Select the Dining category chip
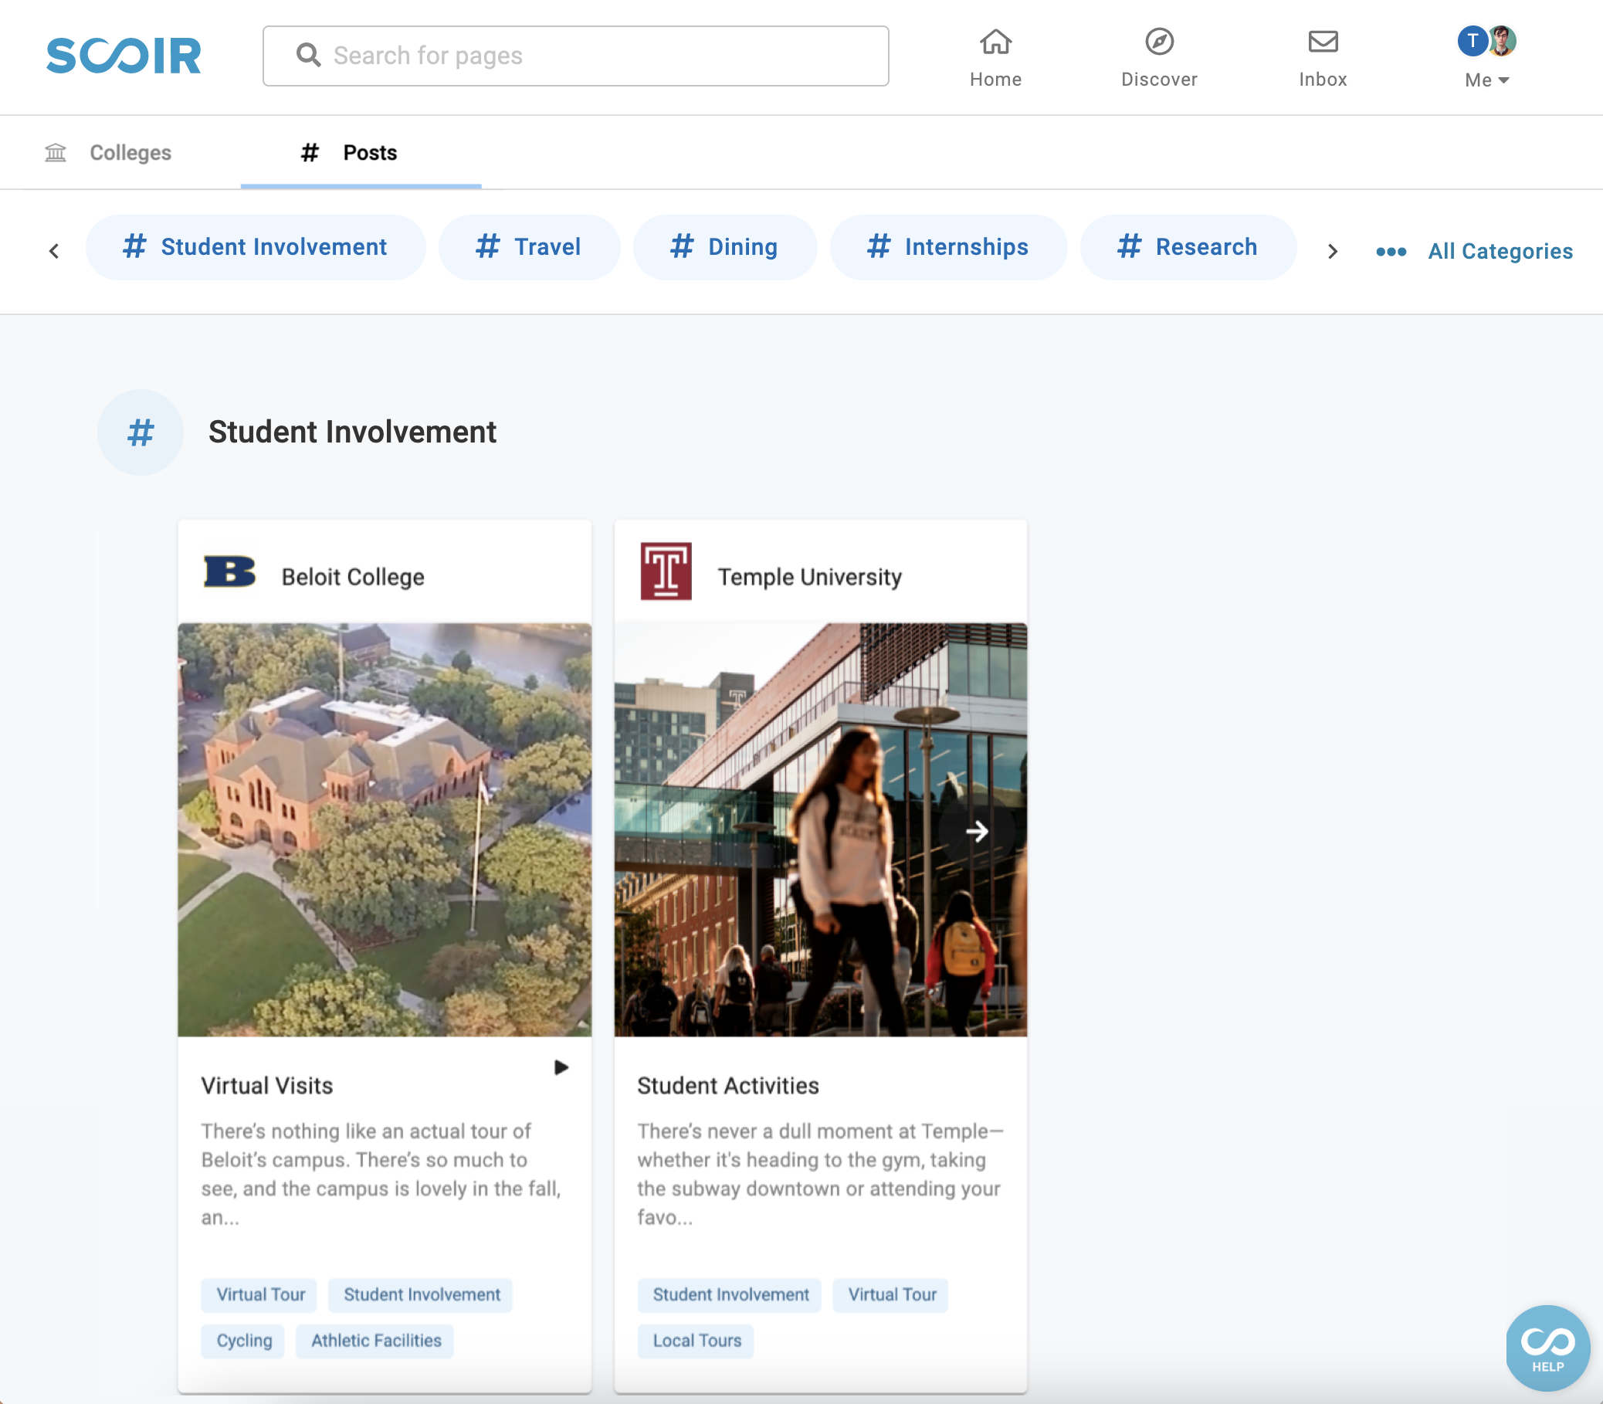The height and width of the screenshot is (1404, 1603). pos(725,248)
